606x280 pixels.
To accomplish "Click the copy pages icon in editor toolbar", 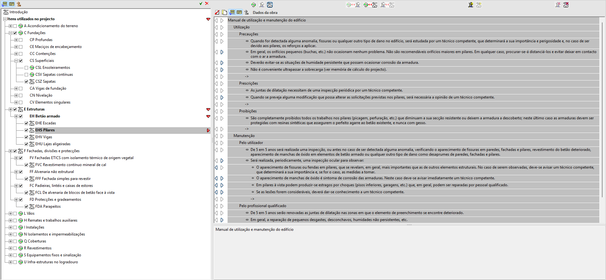I will 224,12.
